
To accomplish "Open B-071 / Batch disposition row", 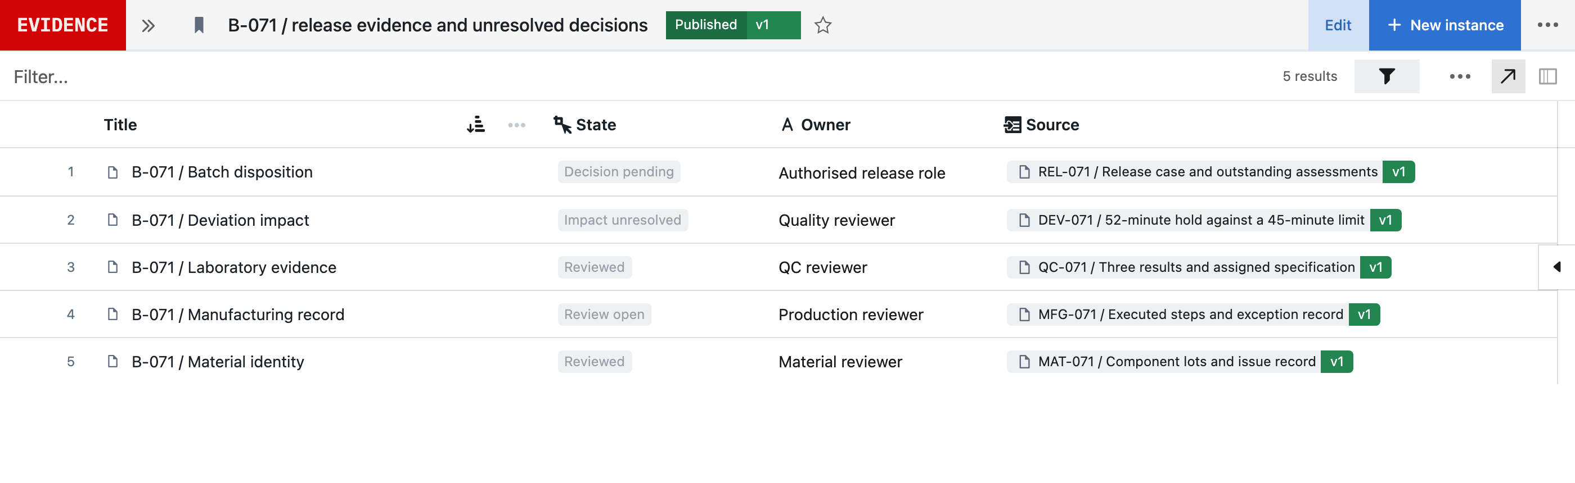I will coord(222,172).
